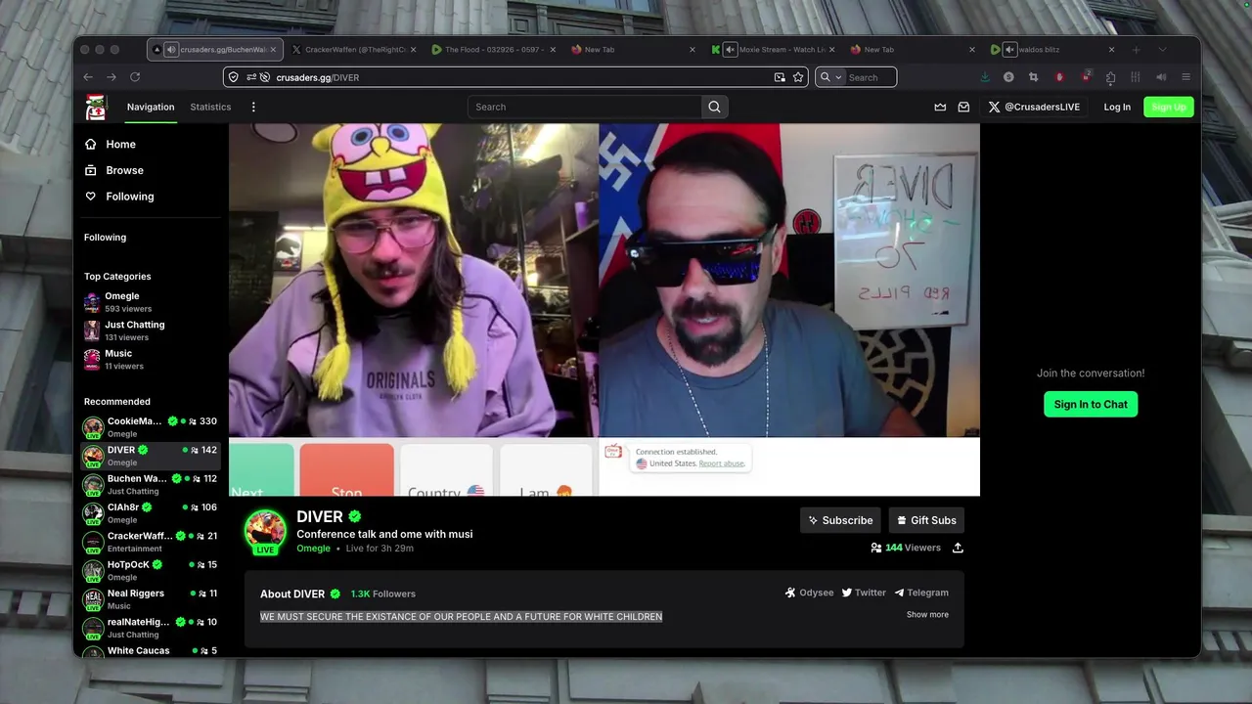Click the Music category icon

[92, 359]
